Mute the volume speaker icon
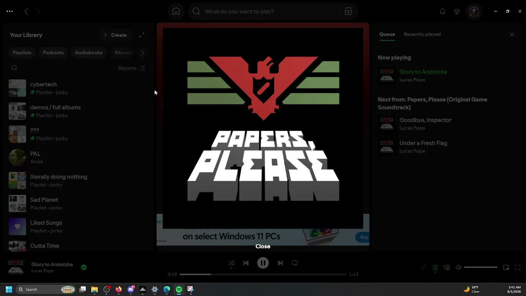This screenshot has width=526, height=296. (459, 268)
